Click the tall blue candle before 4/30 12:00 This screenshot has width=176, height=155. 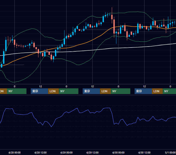click(x=138, y=28)
